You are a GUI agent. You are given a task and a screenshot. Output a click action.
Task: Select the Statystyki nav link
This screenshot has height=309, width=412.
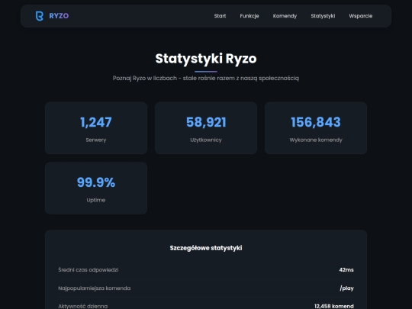(x=323, y=16)
